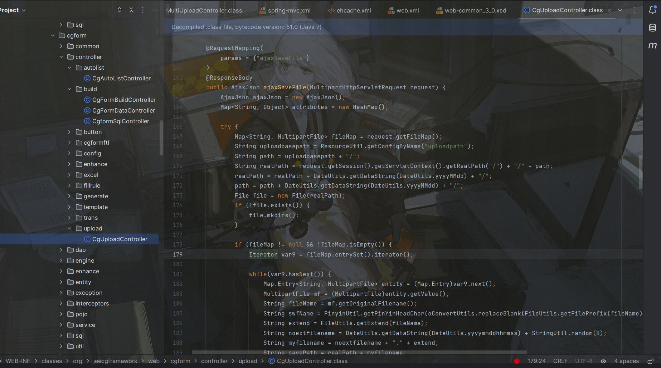Select the service folder
The width and height of the screenshot is (661, 368).
(81, 325)
